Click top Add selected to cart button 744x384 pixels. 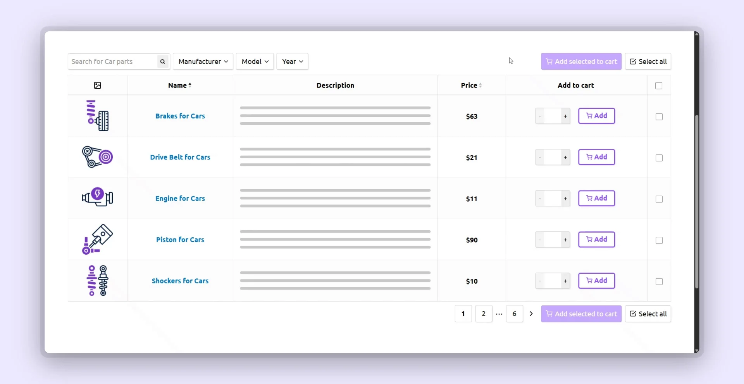(581, 62)
